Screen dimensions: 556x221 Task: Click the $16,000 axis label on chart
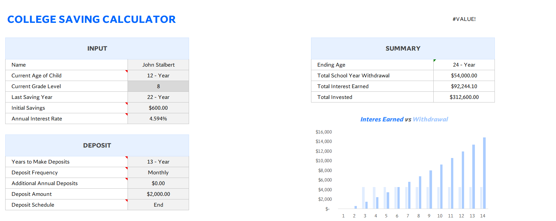tap(324, 132)
